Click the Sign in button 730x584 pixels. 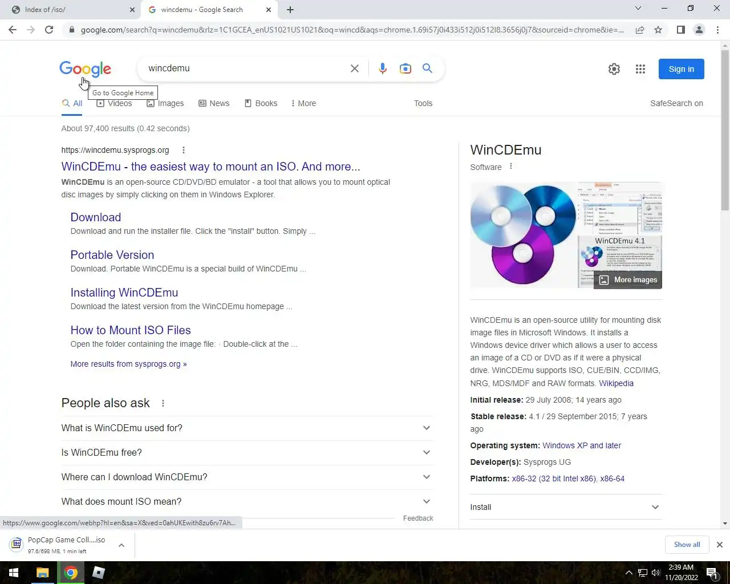point(682,69)
